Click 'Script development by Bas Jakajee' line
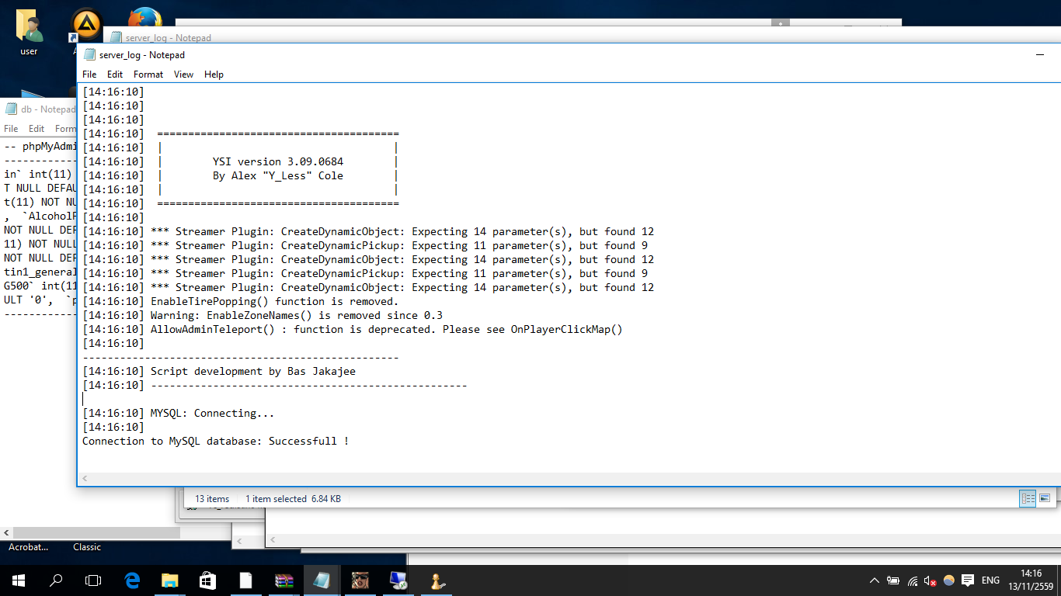The width and height of the screenshot is (1061, 596). click(252, 371)
